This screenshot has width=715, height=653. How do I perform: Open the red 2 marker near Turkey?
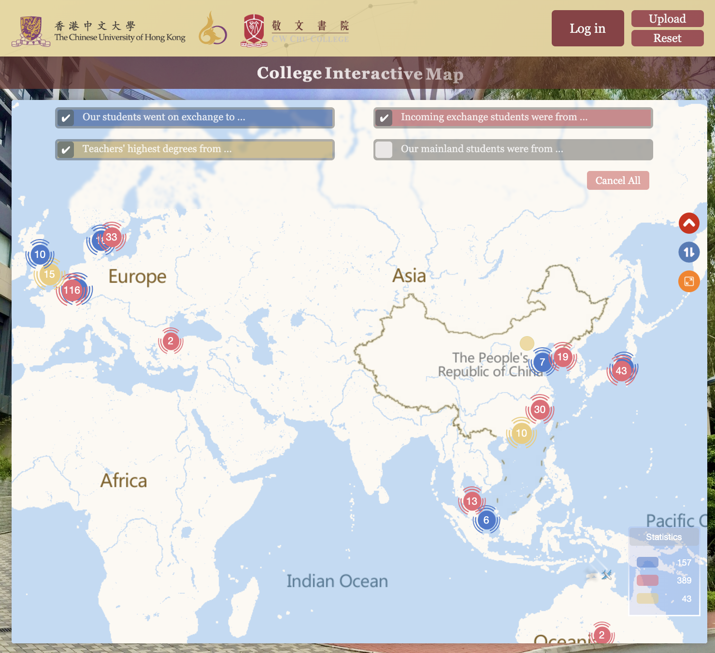171,341
